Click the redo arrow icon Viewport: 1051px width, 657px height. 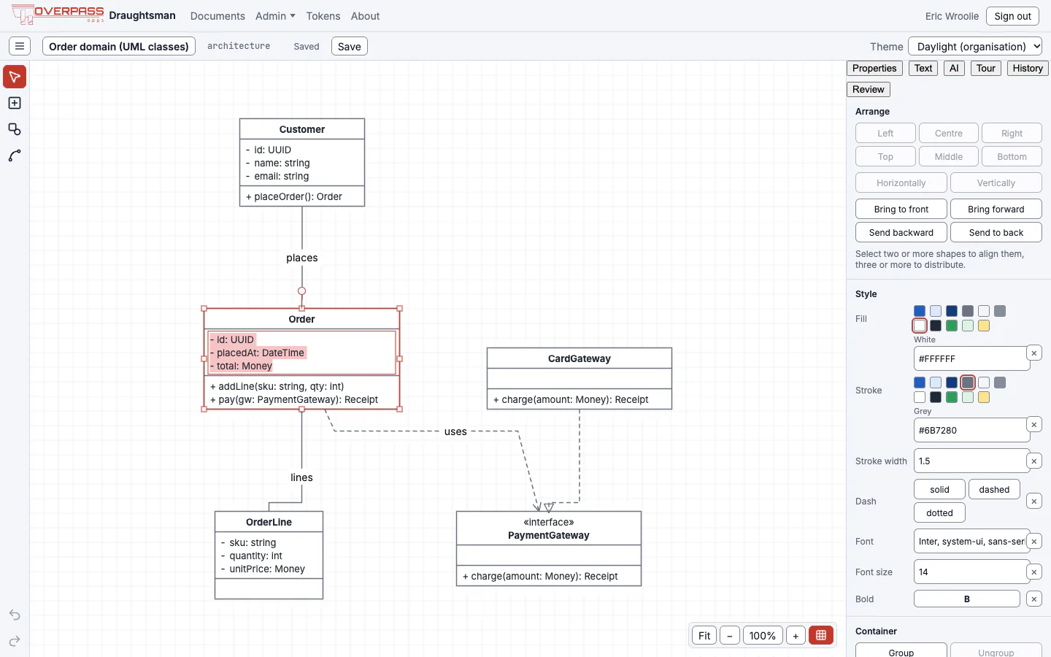coord(15,641)
